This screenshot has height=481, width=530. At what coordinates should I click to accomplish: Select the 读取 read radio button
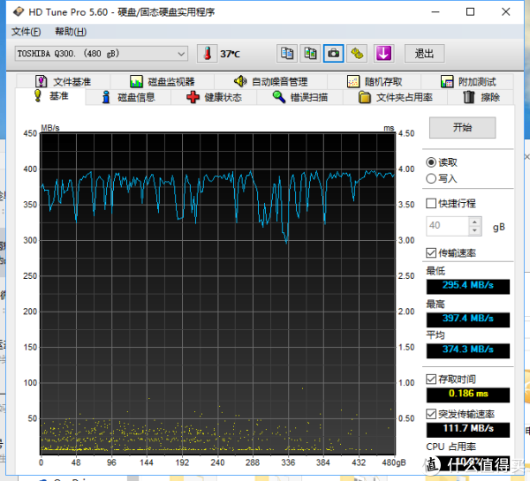(431, 162)
